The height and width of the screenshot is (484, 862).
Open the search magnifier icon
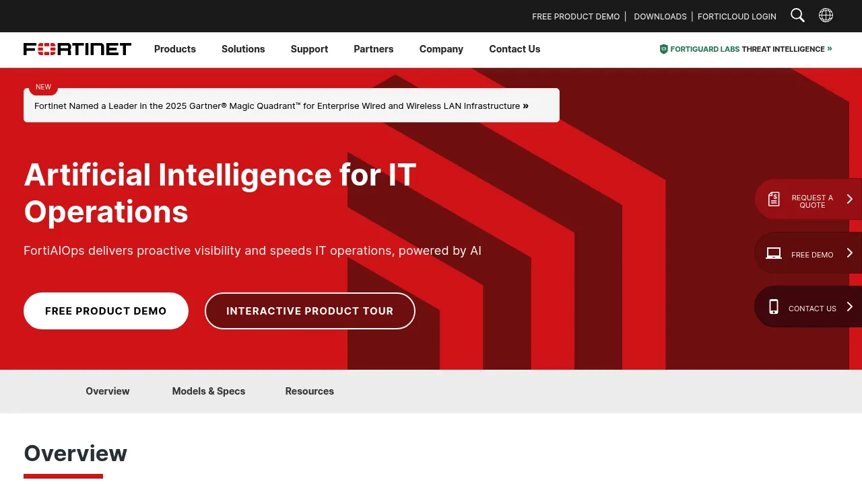(x=797, y=15)
